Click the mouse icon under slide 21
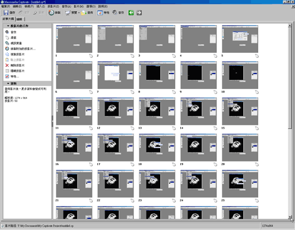295x230 pixels. [91, 200]
